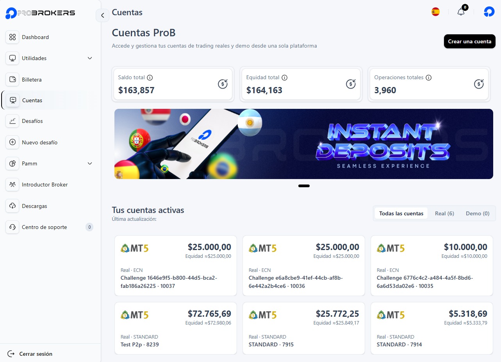Open the Test P2p 8239 account card
Image resolution: width=501 pixels, height=362 pixels.
pyautogui.click(x=176, y=328)
